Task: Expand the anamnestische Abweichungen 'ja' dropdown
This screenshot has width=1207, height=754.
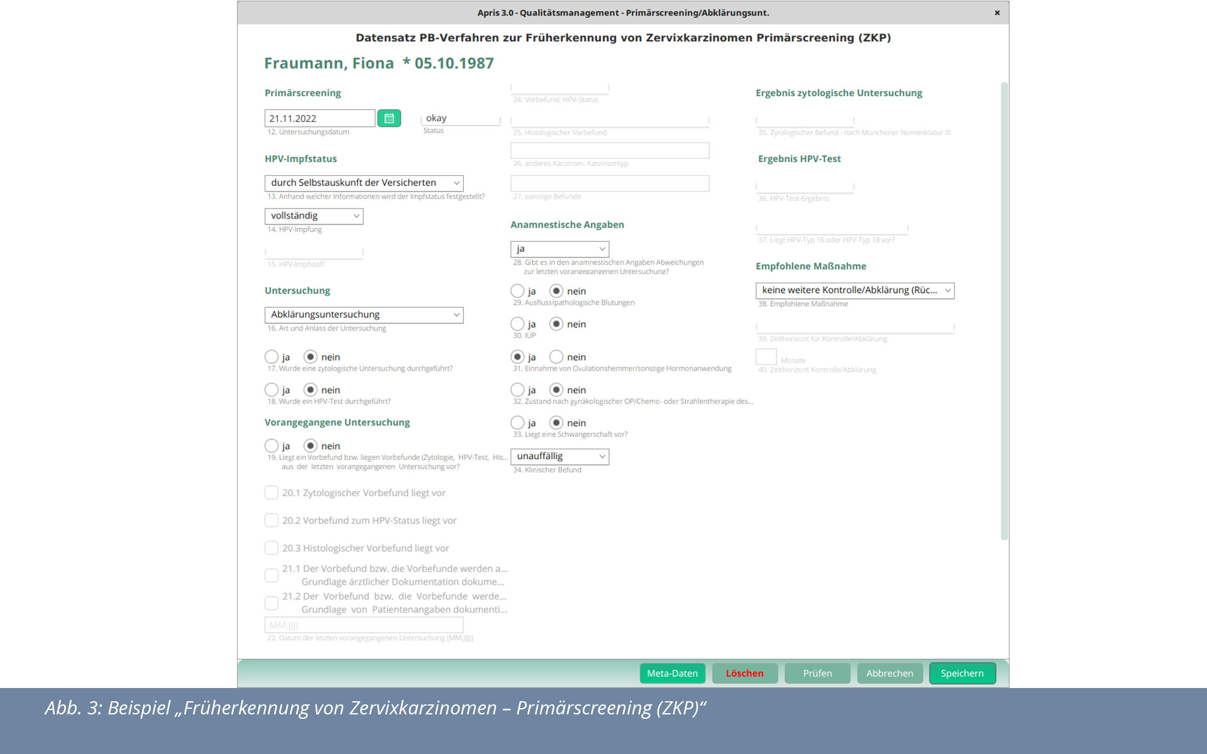Action: 559,249
